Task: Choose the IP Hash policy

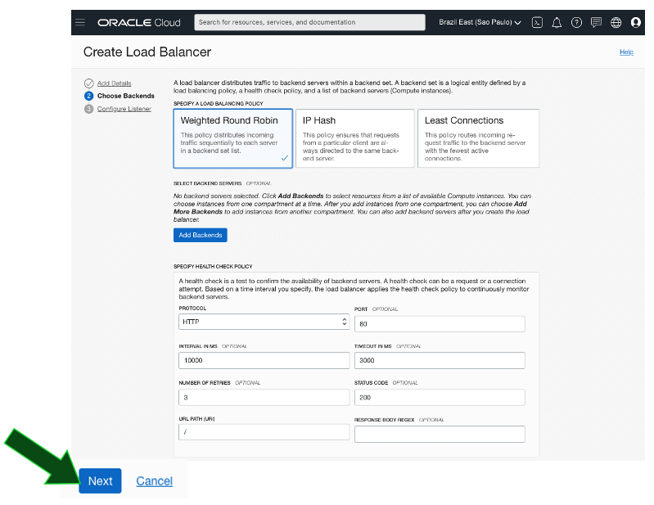Action: pos(354,138)
